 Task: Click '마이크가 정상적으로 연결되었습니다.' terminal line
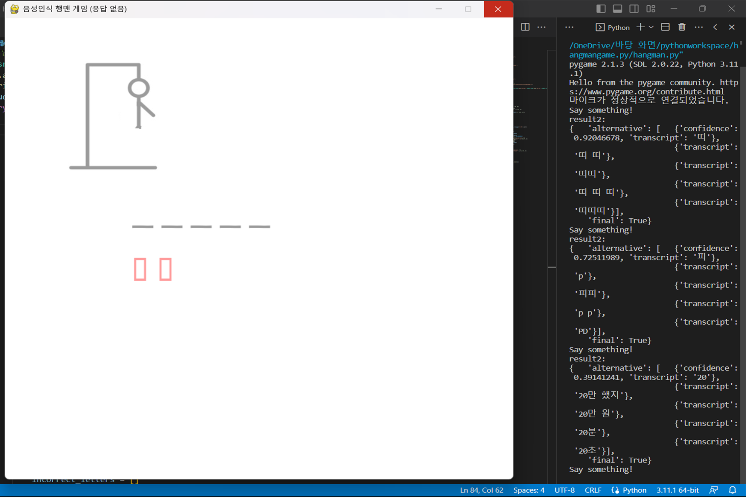coord(649,100)
